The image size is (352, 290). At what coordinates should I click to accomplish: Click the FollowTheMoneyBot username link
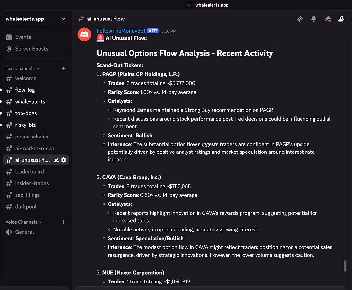121,31
